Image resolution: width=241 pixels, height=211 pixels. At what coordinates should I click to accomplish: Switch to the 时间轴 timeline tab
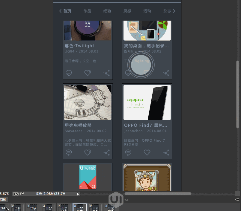(x=4, y=200)
